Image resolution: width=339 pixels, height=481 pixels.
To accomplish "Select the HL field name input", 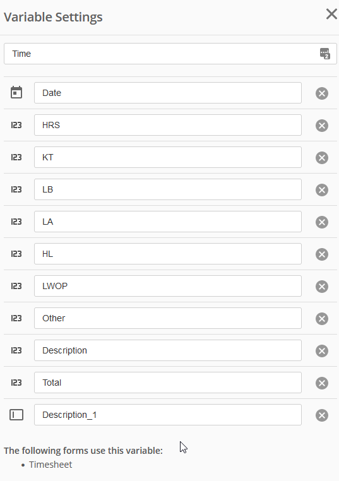I will click(x=168, y=254).
